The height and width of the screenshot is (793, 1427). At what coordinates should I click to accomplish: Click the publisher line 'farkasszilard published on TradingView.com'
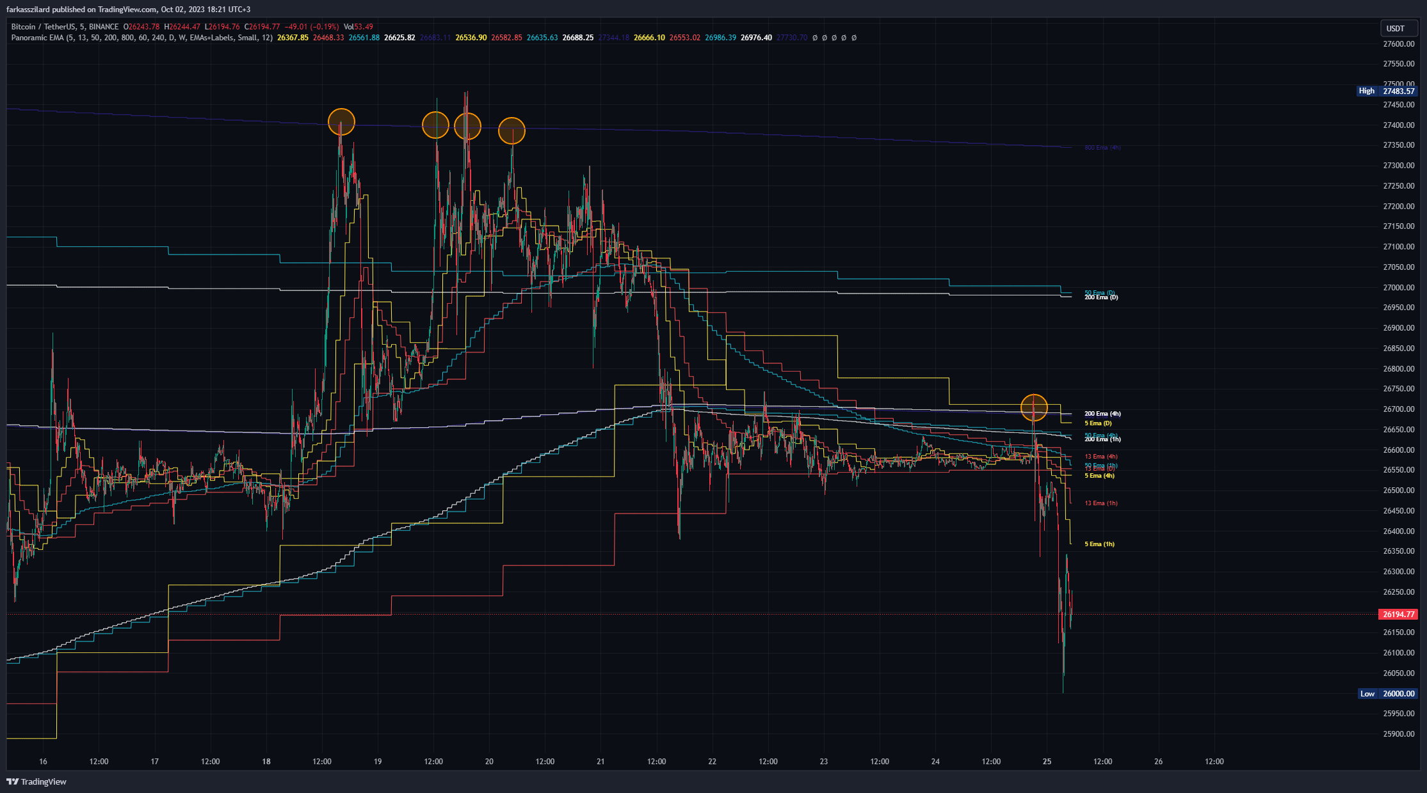pos(81,10)
